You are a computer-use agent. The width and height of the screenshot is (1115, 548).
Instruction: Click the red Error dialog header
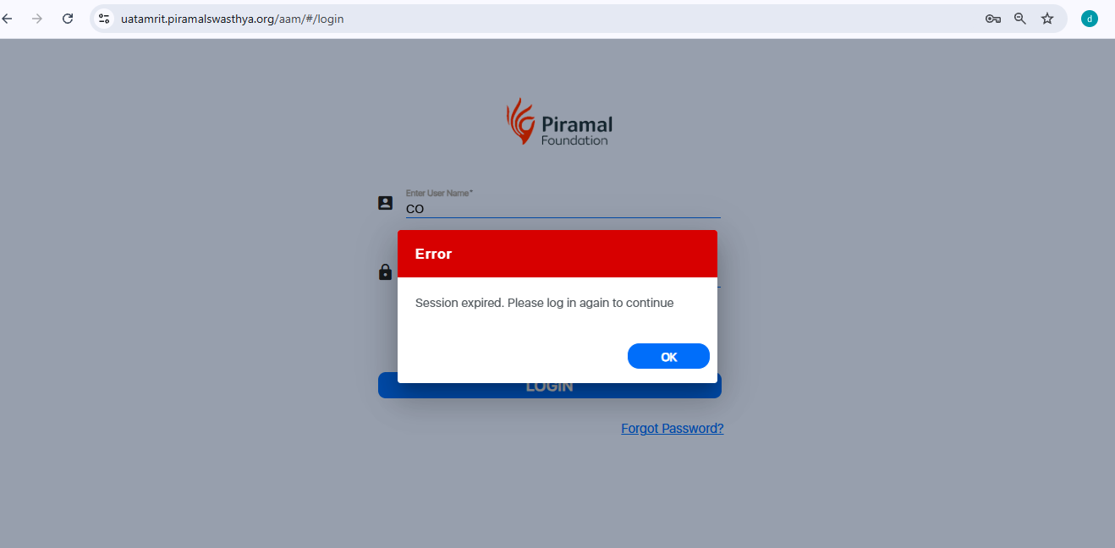point(557,254)
